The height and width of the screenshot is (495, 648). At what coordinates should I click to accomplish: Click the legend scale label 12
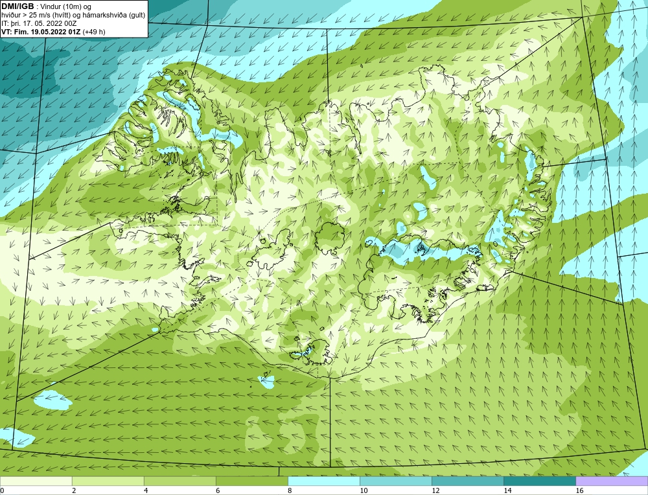[x=435, y=490]
